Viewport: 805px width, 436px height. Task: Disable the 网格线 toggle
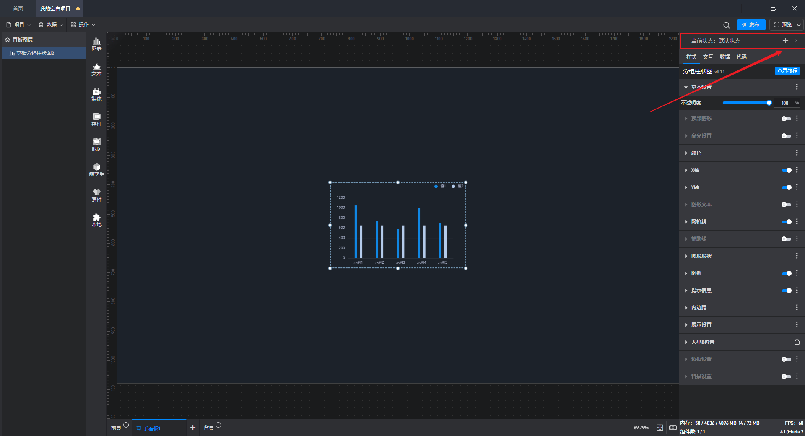(x=787, y=222)
